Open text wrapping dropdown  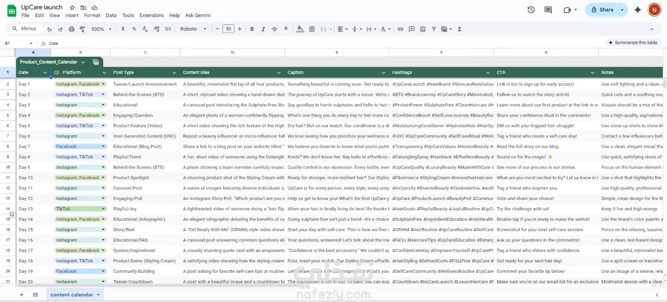[x=370, y=29]
